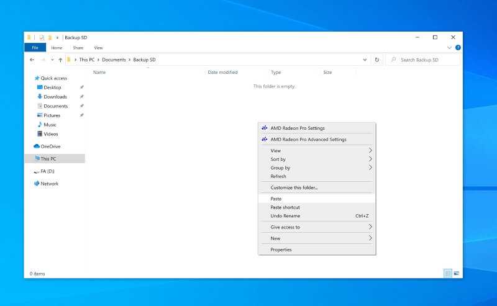Click the Properties quick access toolbar icon
497x306 pixels.
point(42,37)
